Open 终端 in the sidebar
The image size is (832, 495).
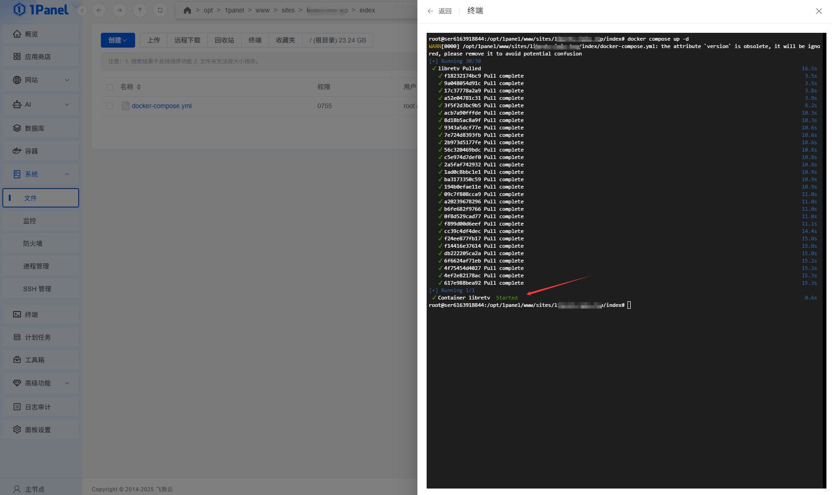[41, 315]
